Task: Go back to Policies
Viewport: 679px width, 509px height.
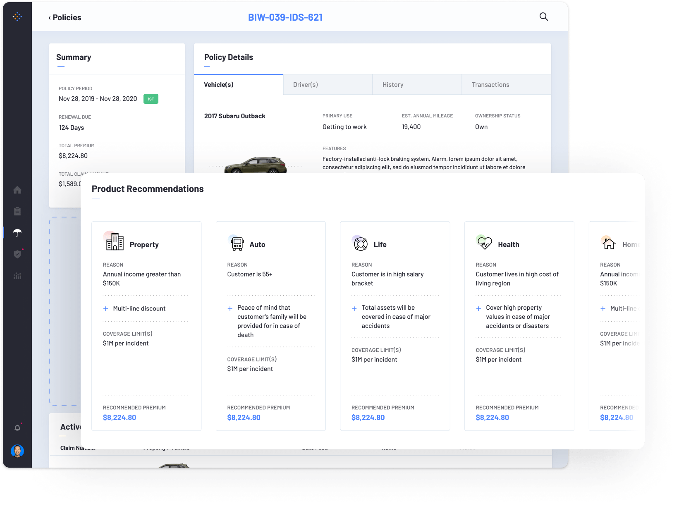Action: coord(65,17)
